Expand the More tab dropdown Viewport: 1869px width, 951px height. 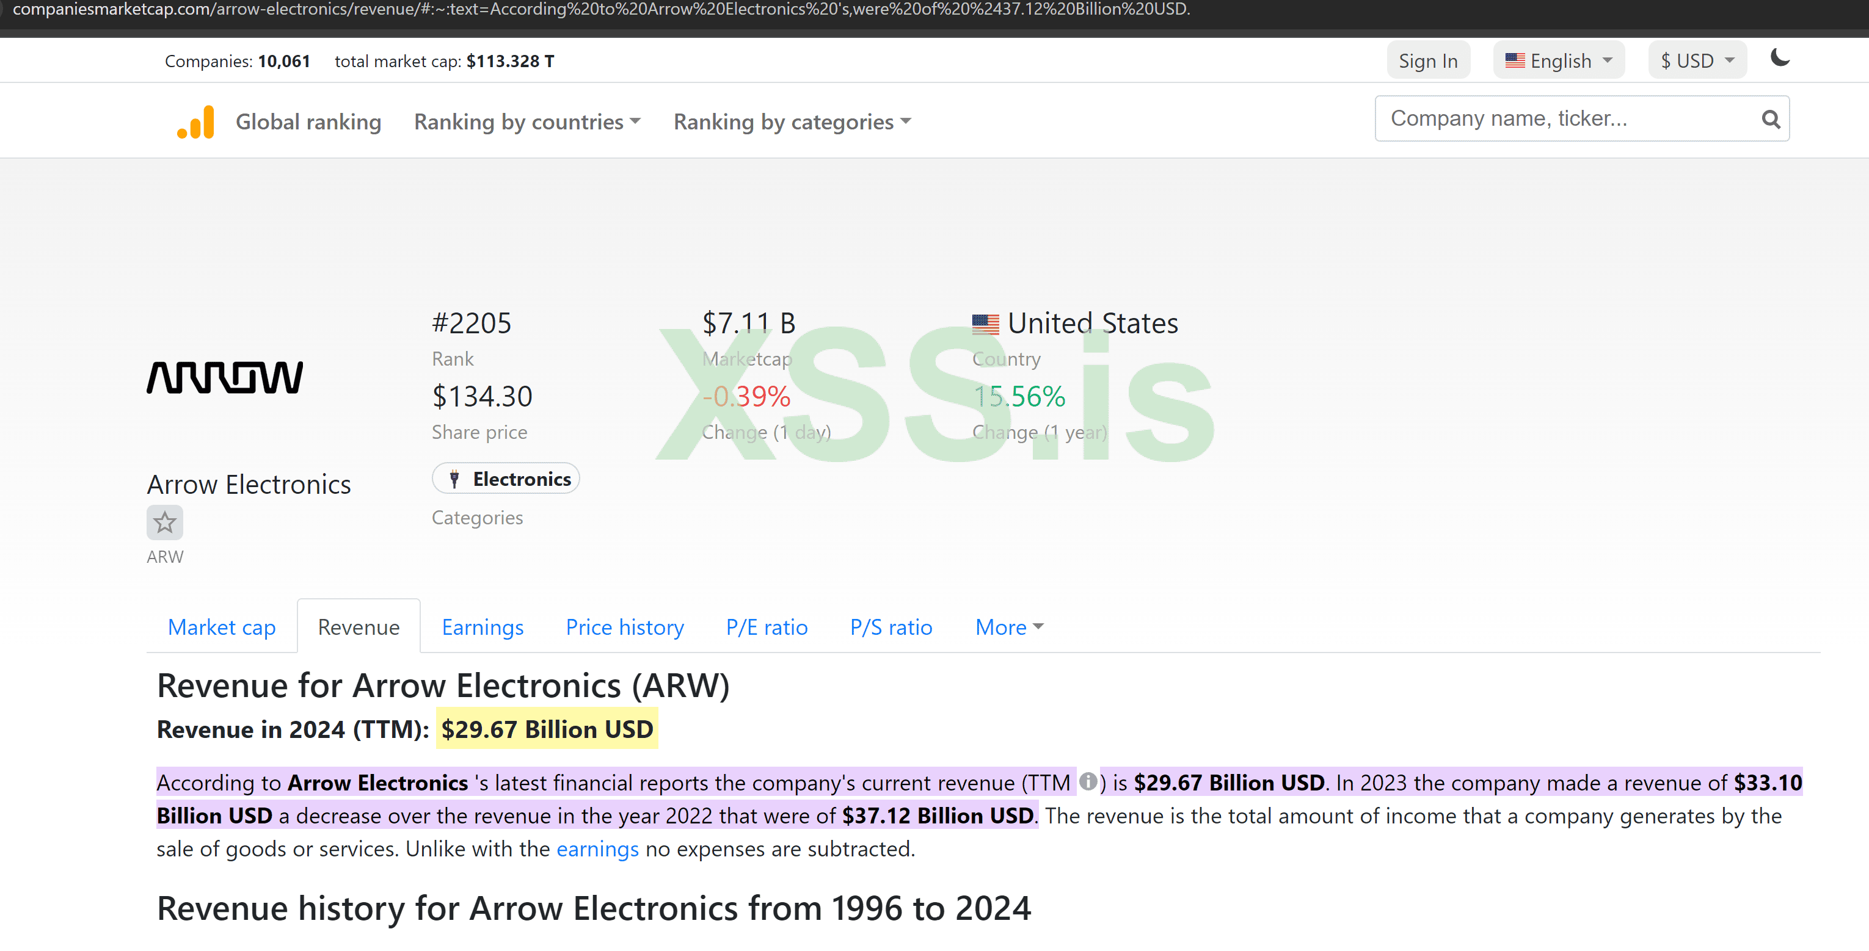click(x=1008, y=627)
